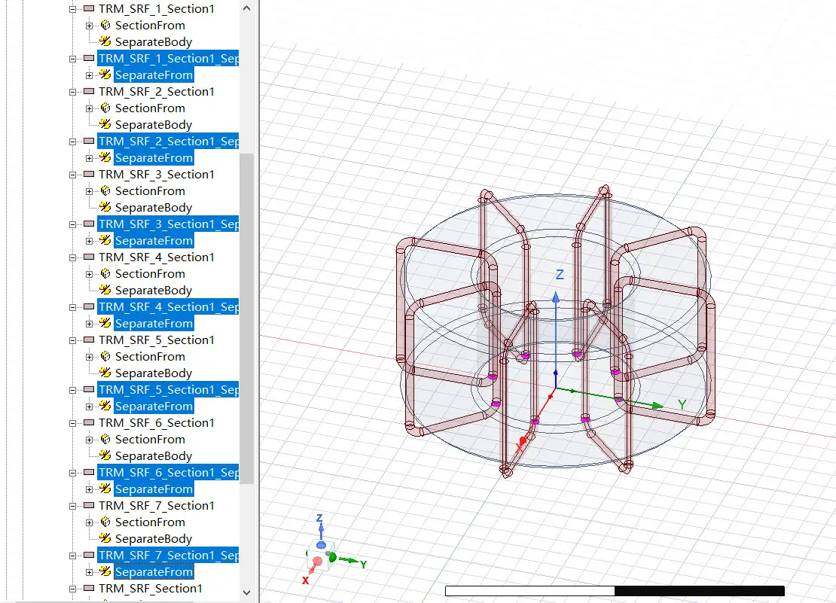Click SeparateBody icon under TRM_SRF_7_Section1
This screenshot has height=603, width=836.
point(105,538)
